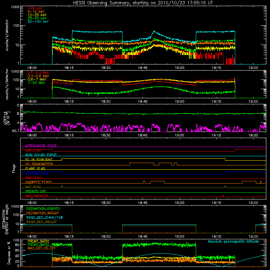
Task: Click the Degrees or % axis title
Action: pos(9,253)
